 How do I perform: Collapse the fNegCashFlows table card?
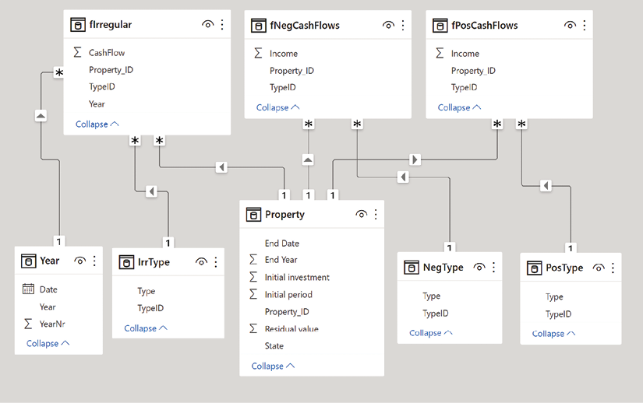[278, 107]
